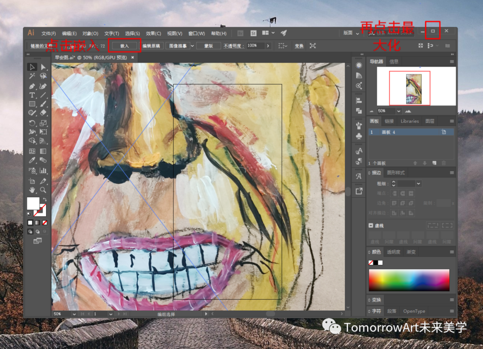Expand the opacity slider arrow
The height and width of the screenshot is (349, 483).
coord(268,46)
